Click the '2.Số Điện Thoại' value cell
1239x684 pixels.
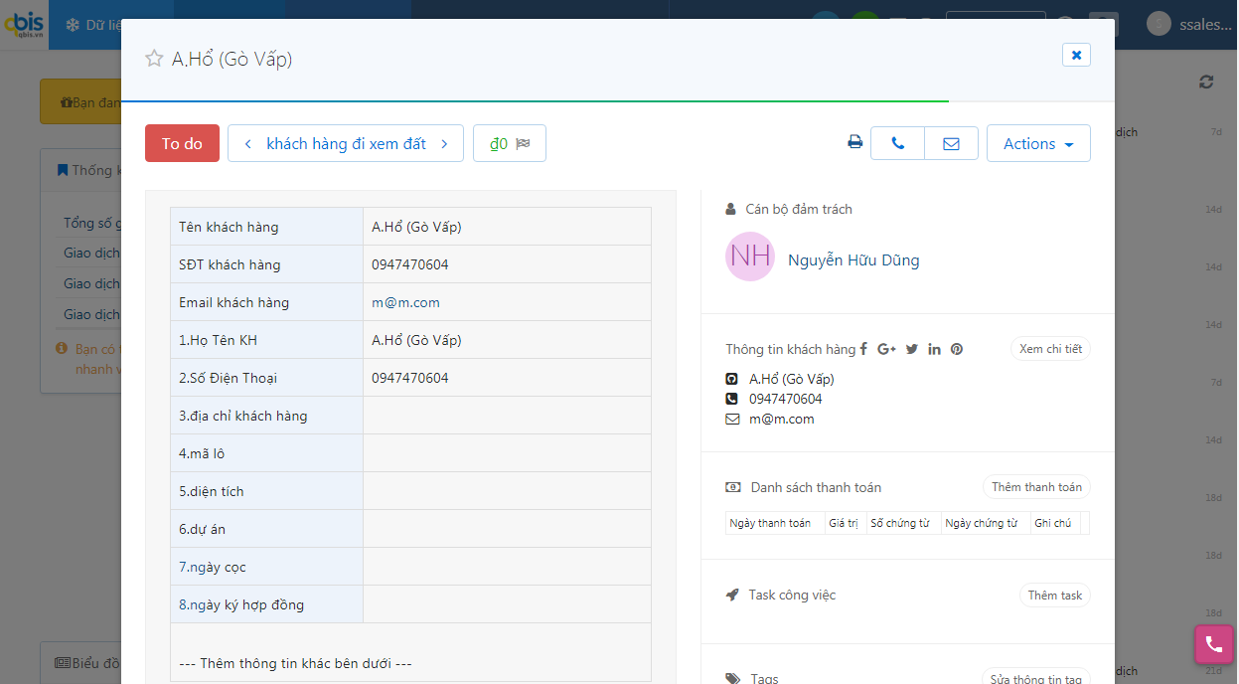507,378
